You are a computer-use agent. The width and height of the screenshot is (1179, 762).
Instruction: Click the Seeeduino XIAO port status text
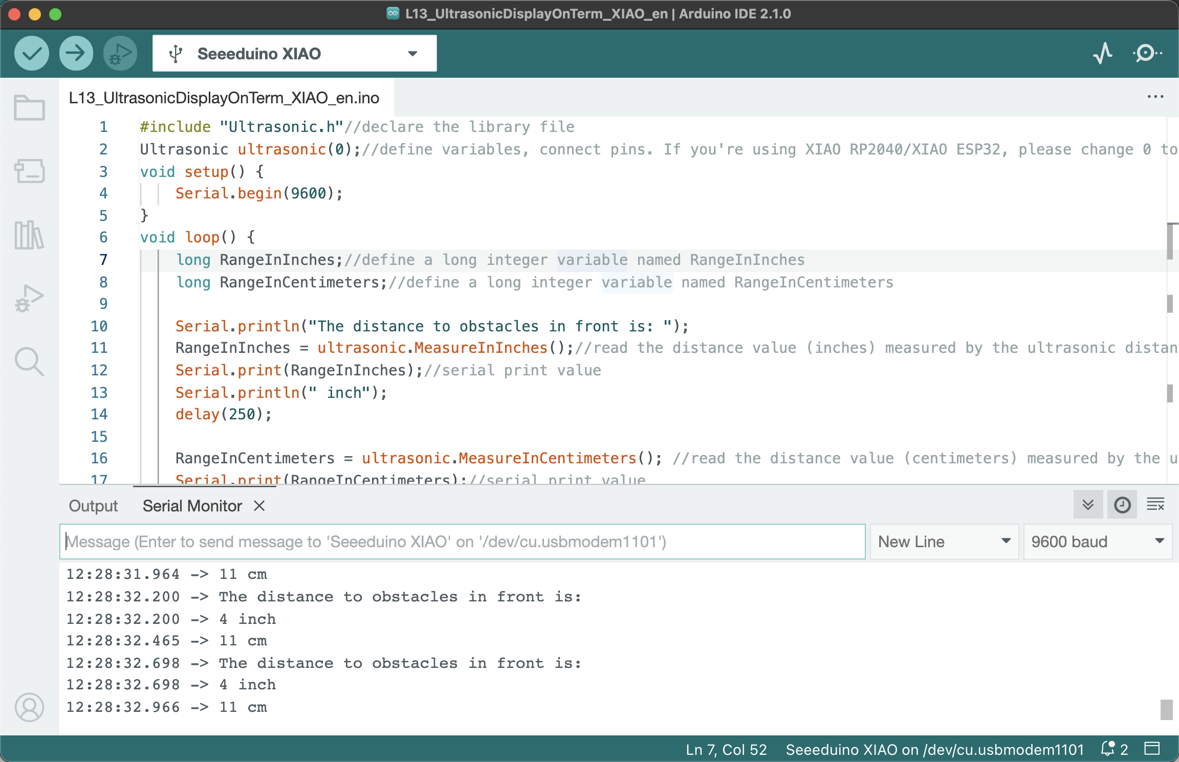pyautogui.click(x=935, y=749)
